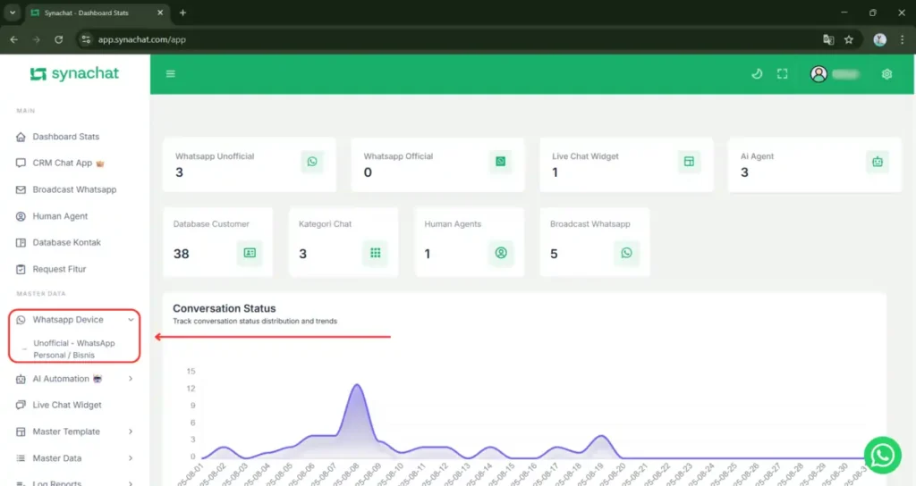The image size is (916, 486).
Task: Click the Ai Agent robot icon
Action: (x=878, y=163)
